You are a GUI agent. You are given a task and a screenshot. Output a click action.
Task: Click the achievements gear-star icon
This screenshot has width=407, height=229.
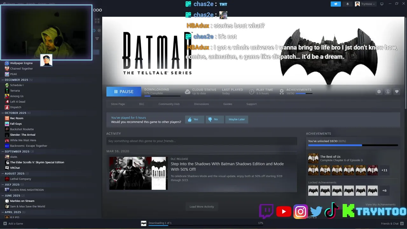pyautogui.click(x=281, y=92)
